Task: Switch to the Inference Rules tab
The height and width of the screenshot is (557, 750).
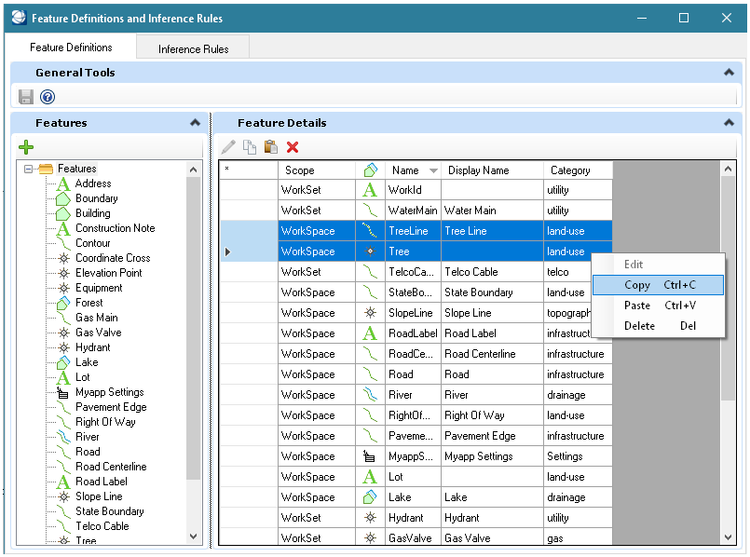Action: point(192,47)
